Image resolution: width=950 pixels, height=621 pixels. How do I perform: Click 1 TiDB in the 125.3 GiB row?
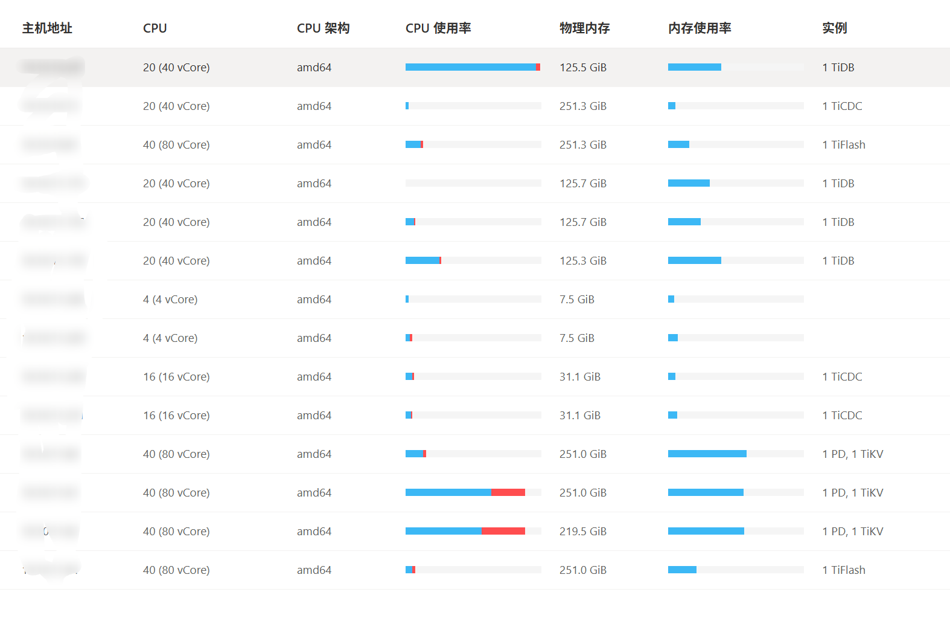point(838,261)
